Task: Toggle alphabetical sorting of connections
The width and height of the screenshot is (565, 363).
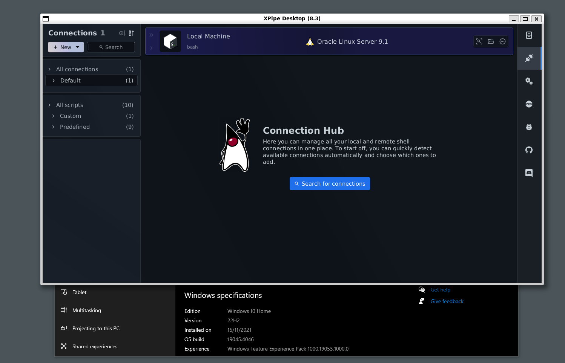Action: point(131,33)
